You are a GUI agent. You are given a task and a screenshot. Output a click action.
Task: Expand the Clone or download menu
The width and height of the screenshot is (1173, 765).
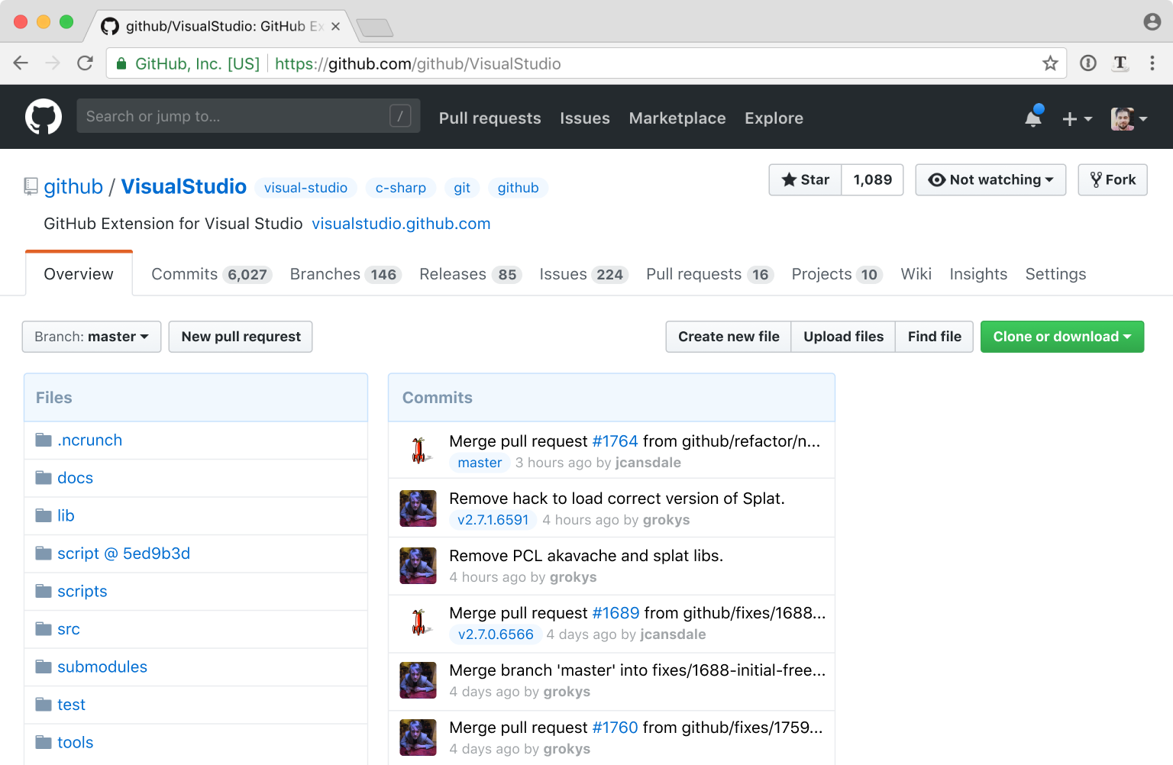[x=1062, y=337]
